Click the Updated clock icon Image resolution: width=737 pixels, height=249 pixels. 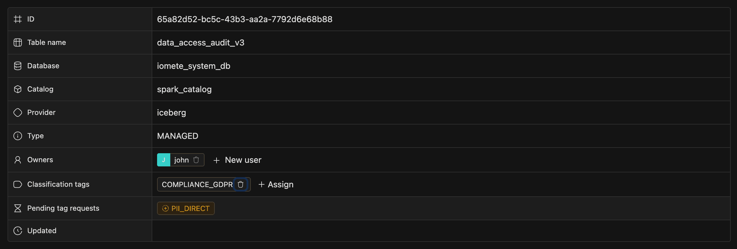pos(18,231)
